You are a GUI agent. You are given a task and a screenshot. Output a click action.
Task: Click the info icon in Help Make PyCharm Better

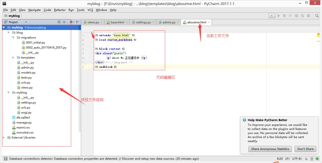[244, 120]
